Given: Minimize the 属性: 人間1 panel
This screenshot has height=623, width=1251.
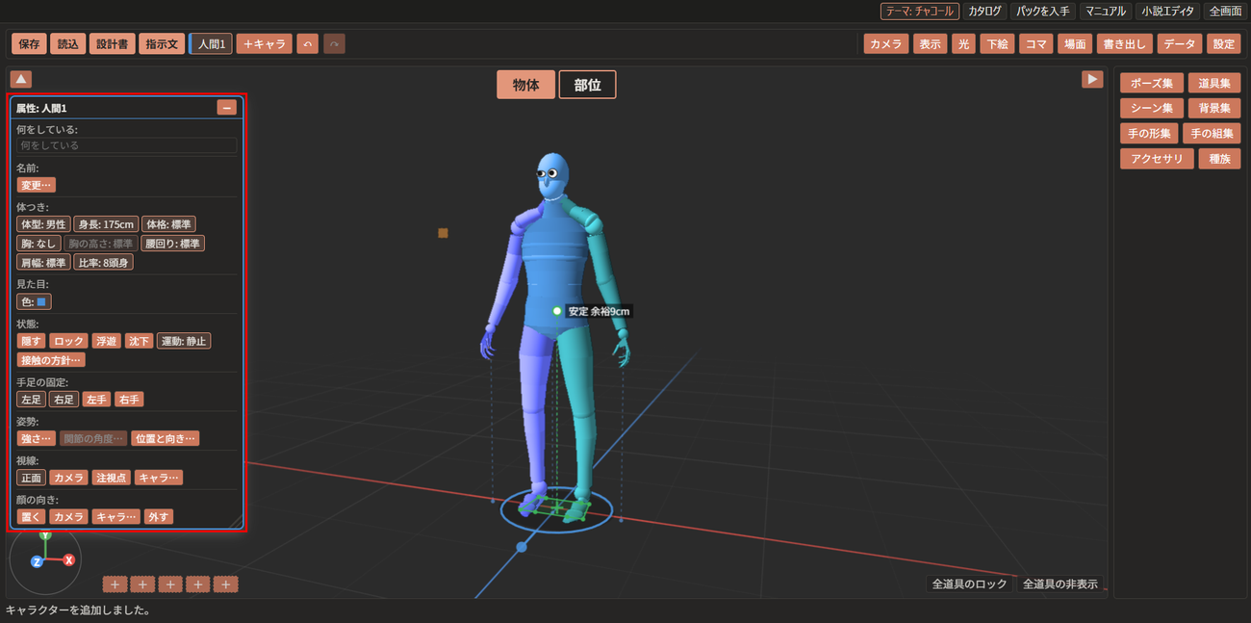Looking at the screenshot, I should [x=227, y=108].
